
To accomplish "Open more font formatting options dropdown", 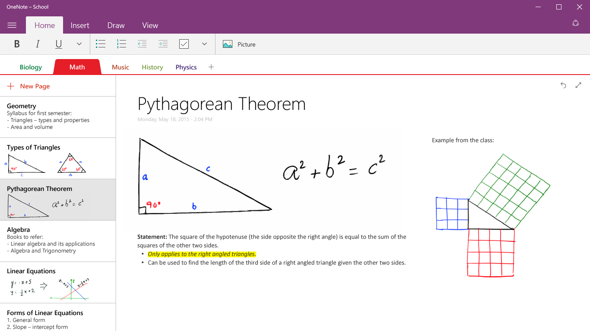I will click(79, 44).
